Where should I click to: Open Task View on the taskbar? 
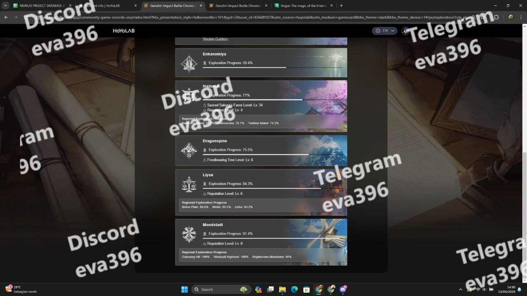(x=270, y=289)
